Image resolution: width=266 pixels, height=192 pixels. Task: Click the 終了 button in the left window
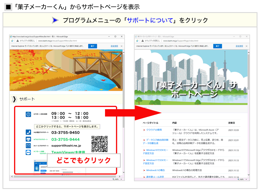tap(92, 46)
